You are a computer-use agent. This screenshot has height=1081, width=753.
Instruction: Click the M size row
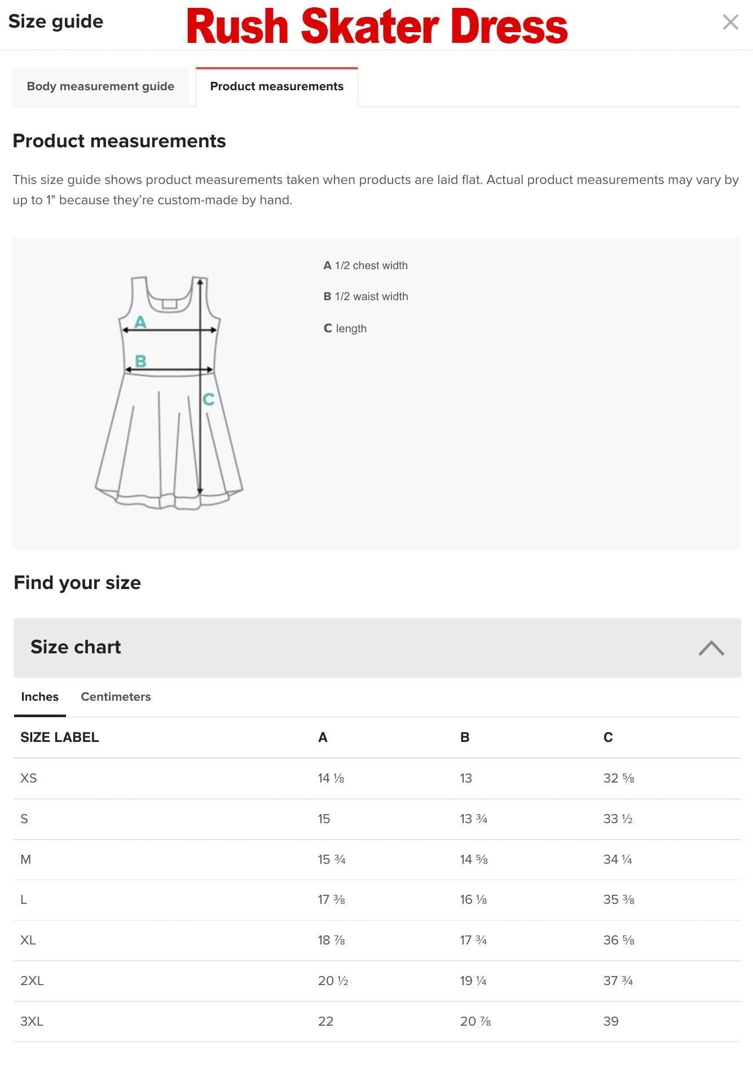point(27,859)
